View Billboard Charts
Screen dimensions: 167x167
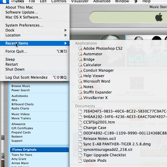click(22, 104)
